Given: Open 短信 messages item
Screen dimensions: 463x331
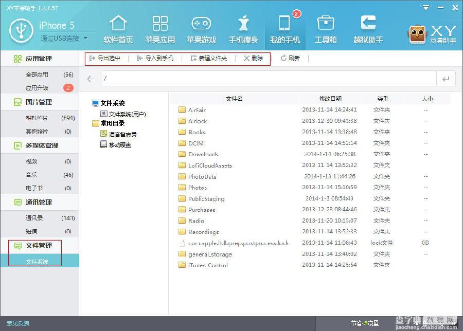Looking at the screenshot, I should pyautogui.click(x=40, y=231).
